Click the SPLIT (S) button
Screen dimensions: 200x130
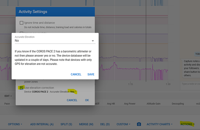pyautogui.click(x=66, y=124)
